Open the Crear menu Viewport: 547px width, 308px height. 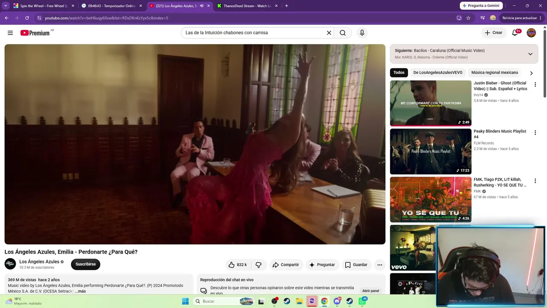(x=494, y=33)
